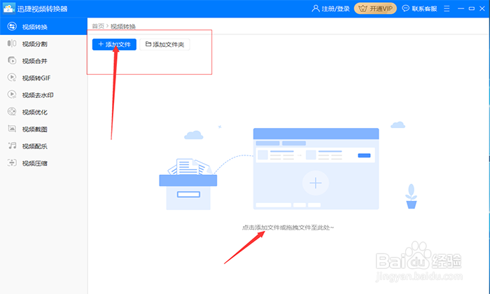Close the 迅捷视频转换器 window
The height and width of the screenshot is (294, 490).
[482, 8]
